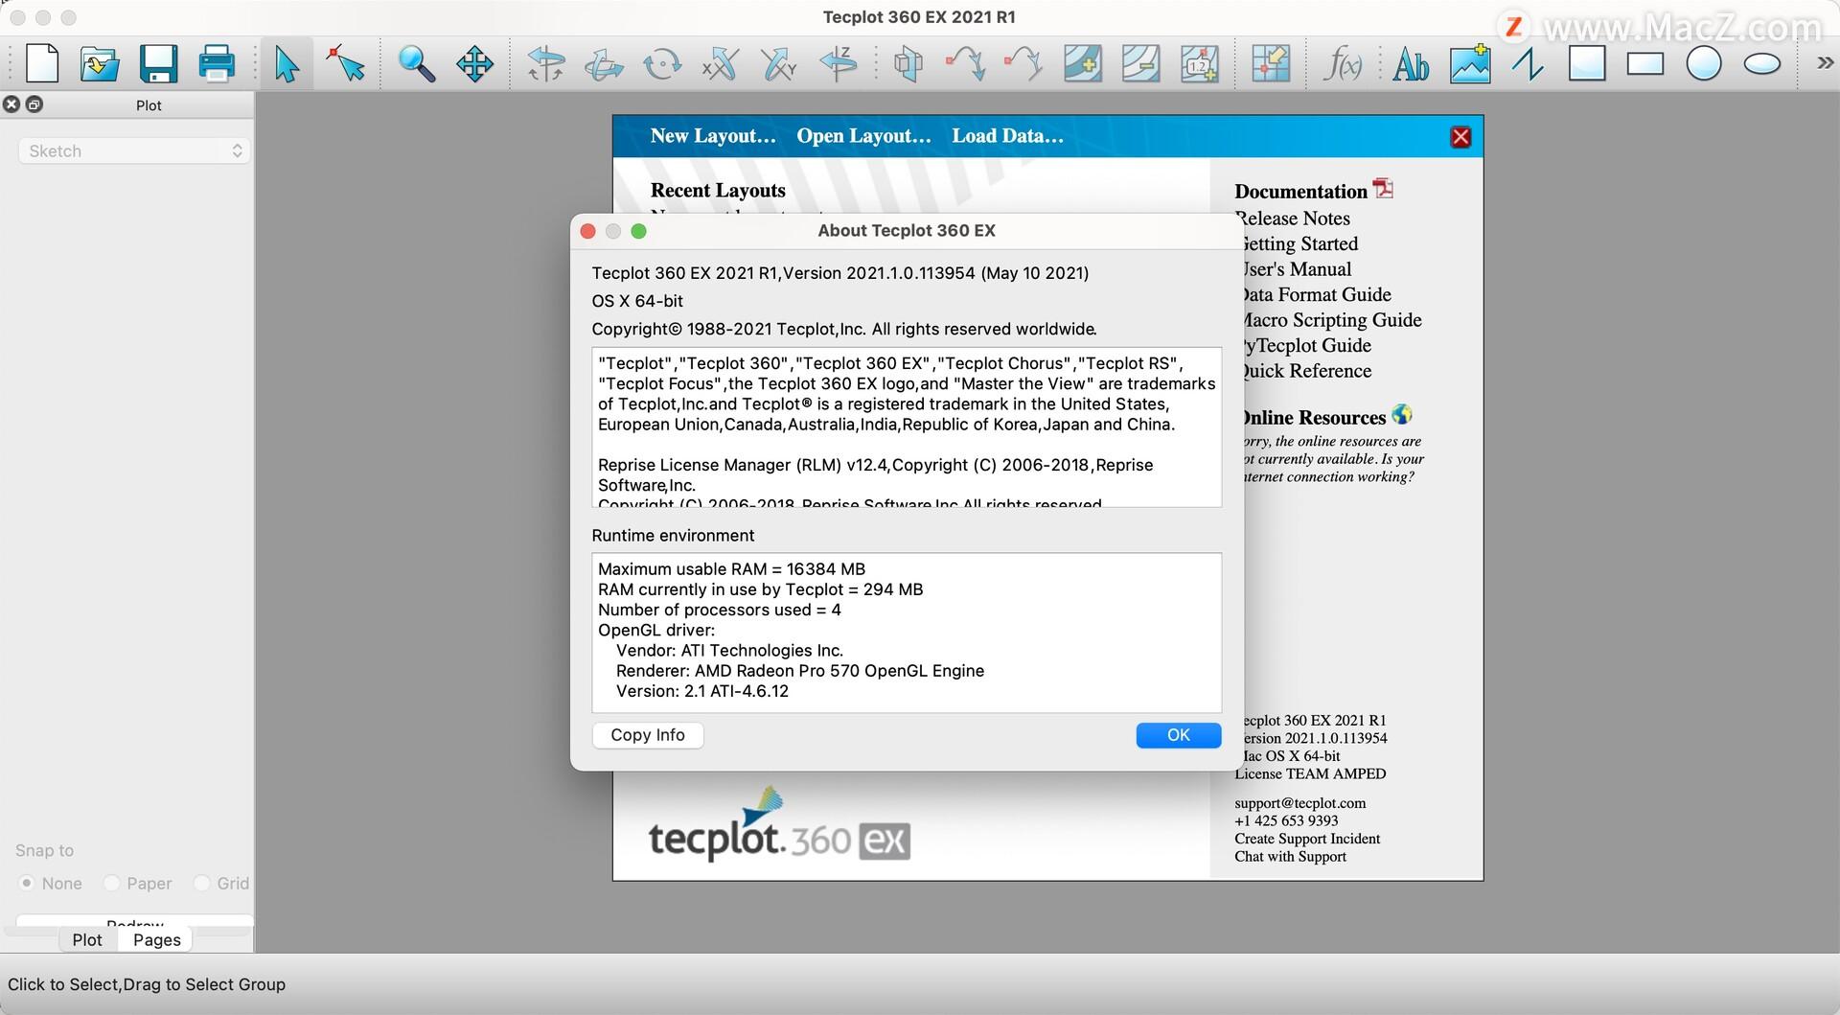The image size is (1840, 1015).
Task: Select the Square geometry tool
Action: 1587,64
